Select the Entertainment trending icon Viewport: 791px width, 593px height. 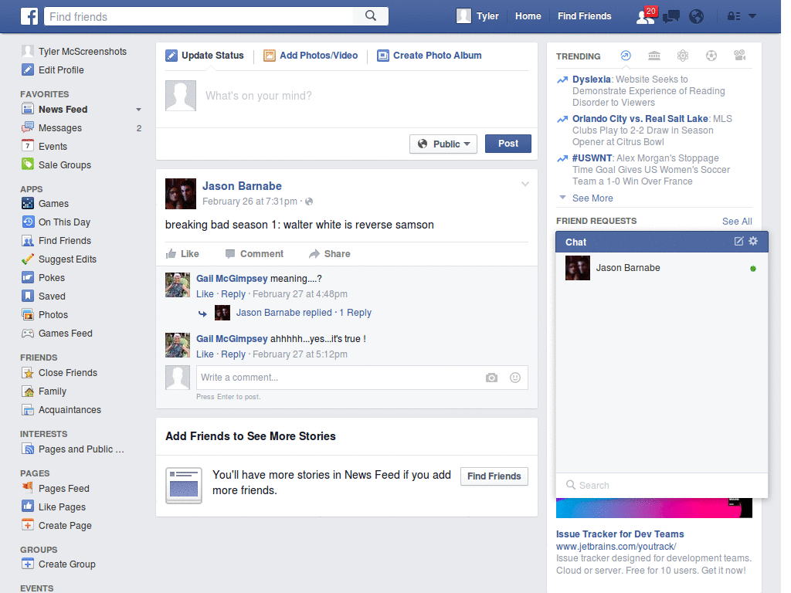coord(740,56)
